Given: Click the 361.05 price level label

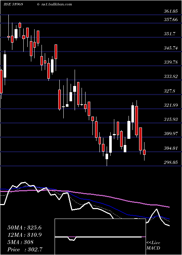Looking at the screenshot, I should [170, 11].
